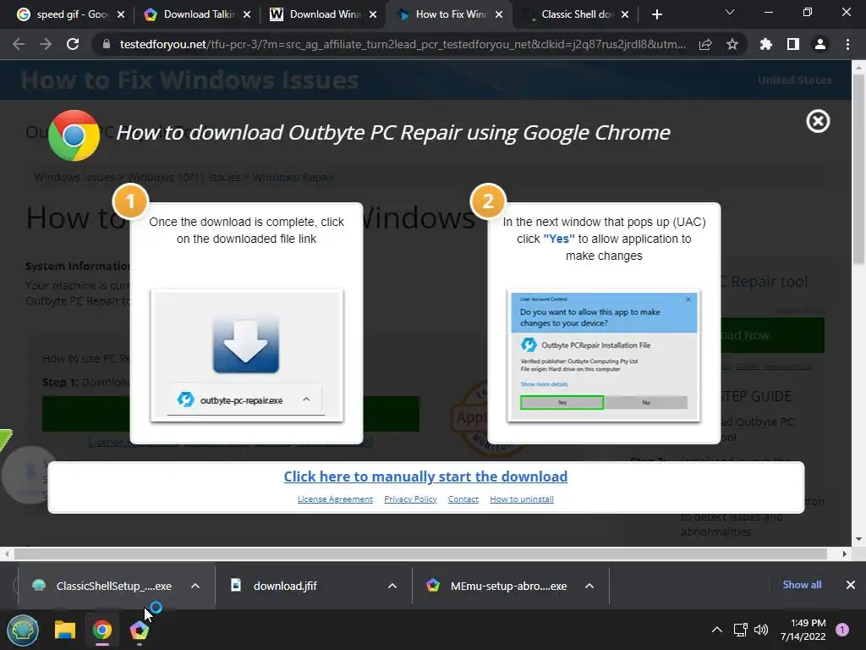This screenshot has height=650, width=866.
Task: Open the volume tray icon
Action: (x=761, y=630)
